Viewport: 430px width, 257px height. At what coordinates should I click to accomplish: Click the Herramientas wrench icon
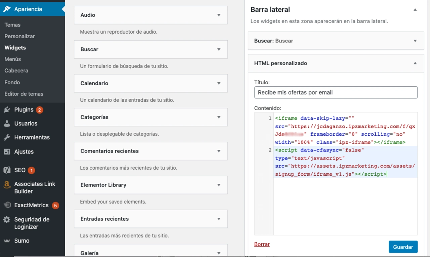[x=7, y=137]
